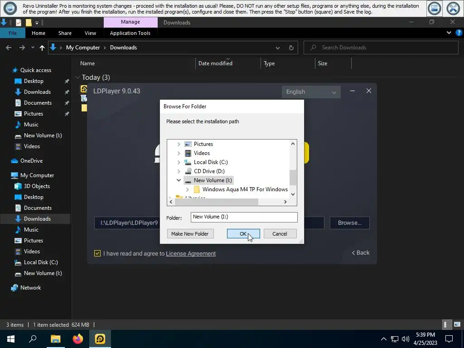Open address bar history dropdown
The height and width of the screenshot is (348, 464).
tap(278, 48)
